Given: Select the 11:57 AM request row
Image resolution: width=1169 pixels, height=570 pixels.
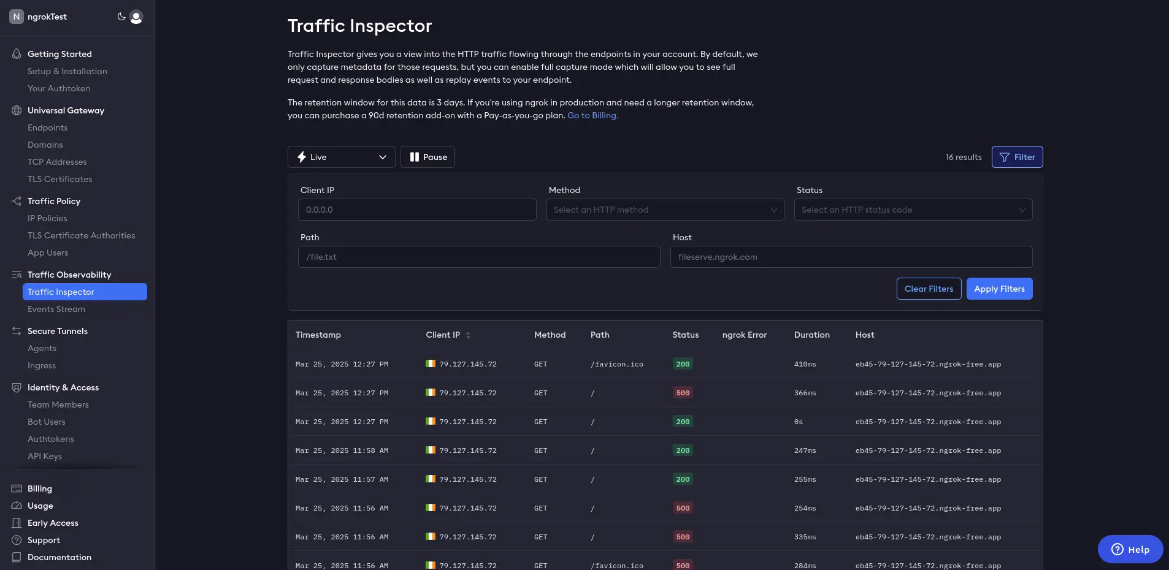Looking at the screenshot, I should pyautogui.click(x=665, y=479).
